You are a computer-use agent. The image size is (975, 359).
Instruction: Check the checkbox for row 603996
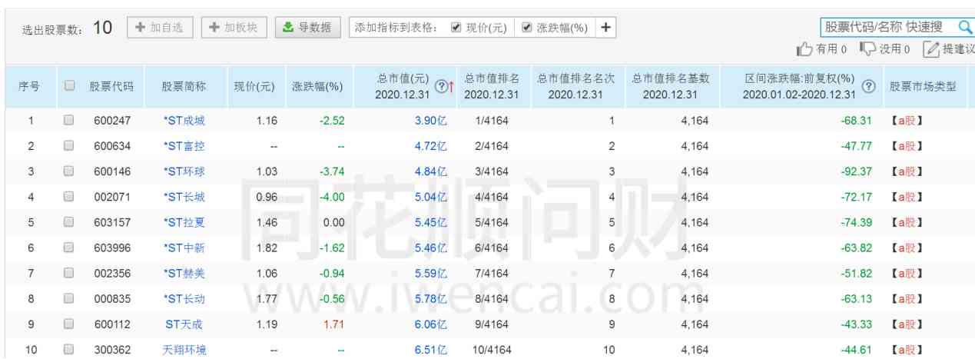tap(68, 248)
